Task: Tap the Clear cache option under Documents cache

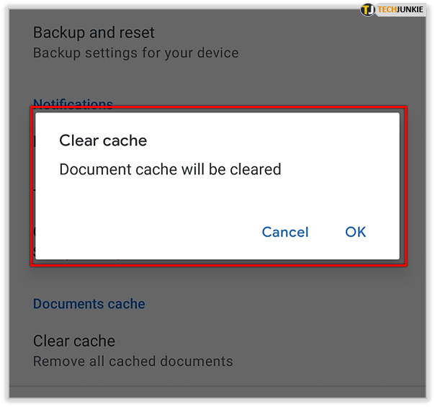Action: pos(74,341)
